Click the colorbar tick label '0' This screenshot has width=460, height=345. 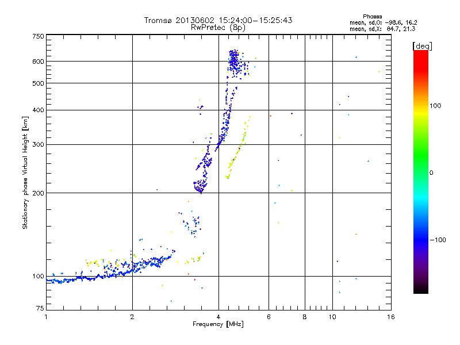431,173
